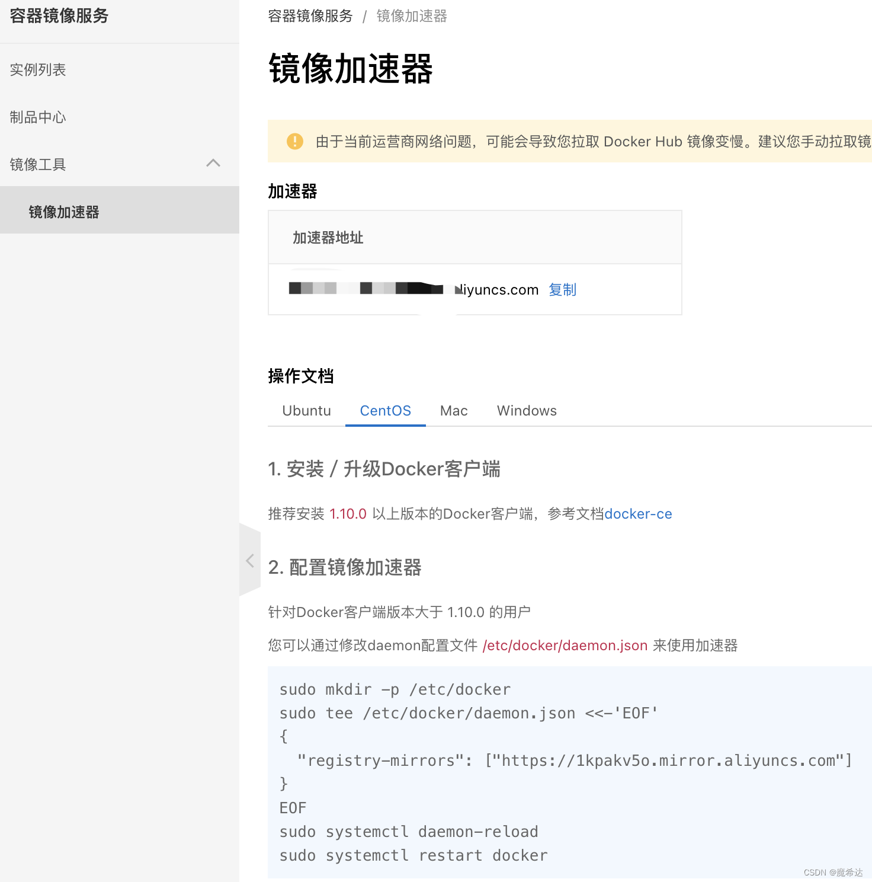This screenshot has width=872, height=882.
Task: Open 制品中心 in the sidebar
Action: [x=38, y=117]
